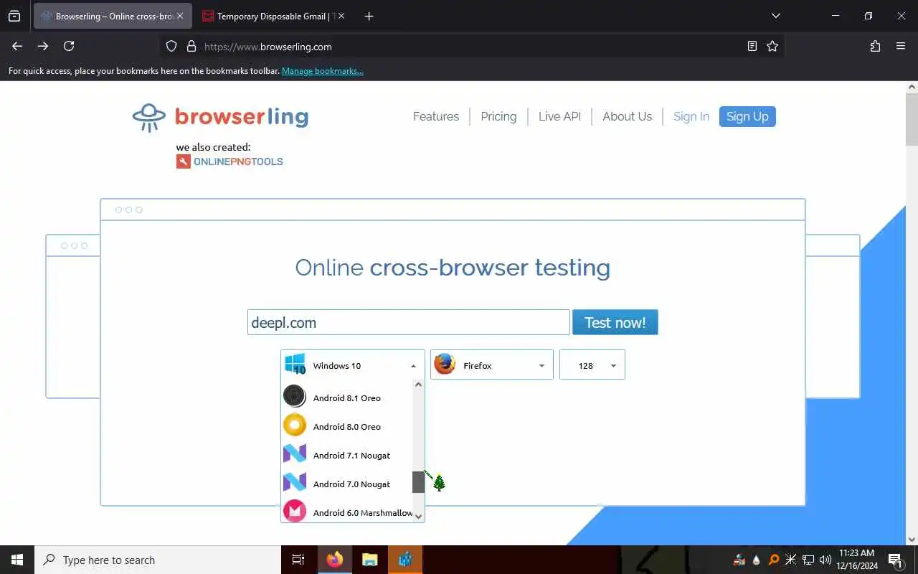
Task: Open the notification center icon
Action: pyautogui.click(x=895, y=560)
